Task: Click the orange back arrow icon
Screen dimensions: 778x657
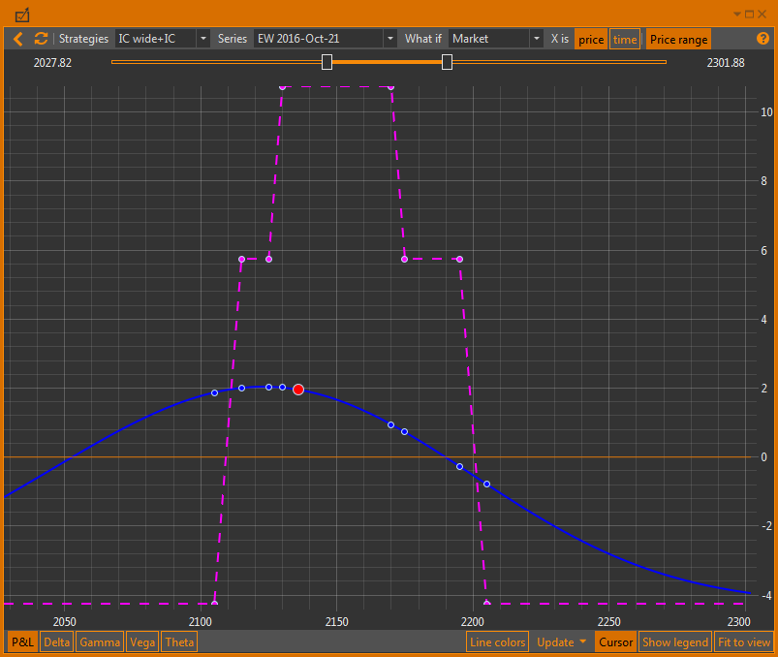Action: [17, 39]
